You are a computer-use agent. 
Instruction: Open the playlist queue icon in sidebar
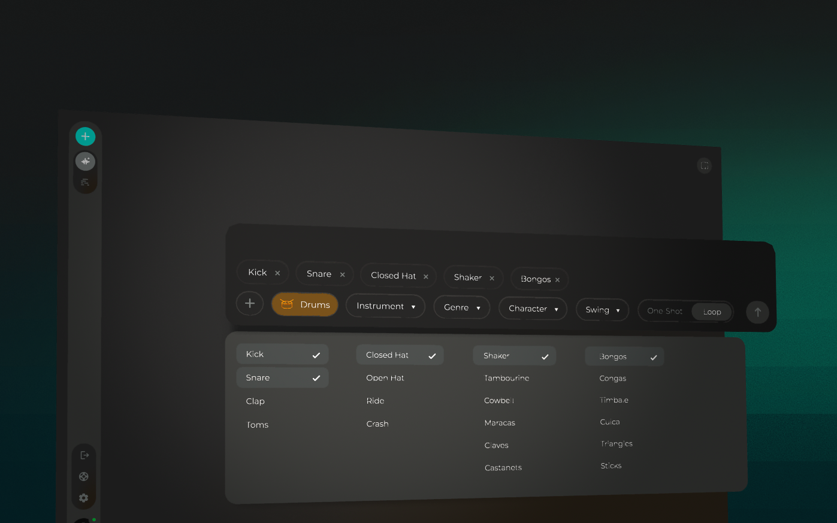(x=85, y=182)
